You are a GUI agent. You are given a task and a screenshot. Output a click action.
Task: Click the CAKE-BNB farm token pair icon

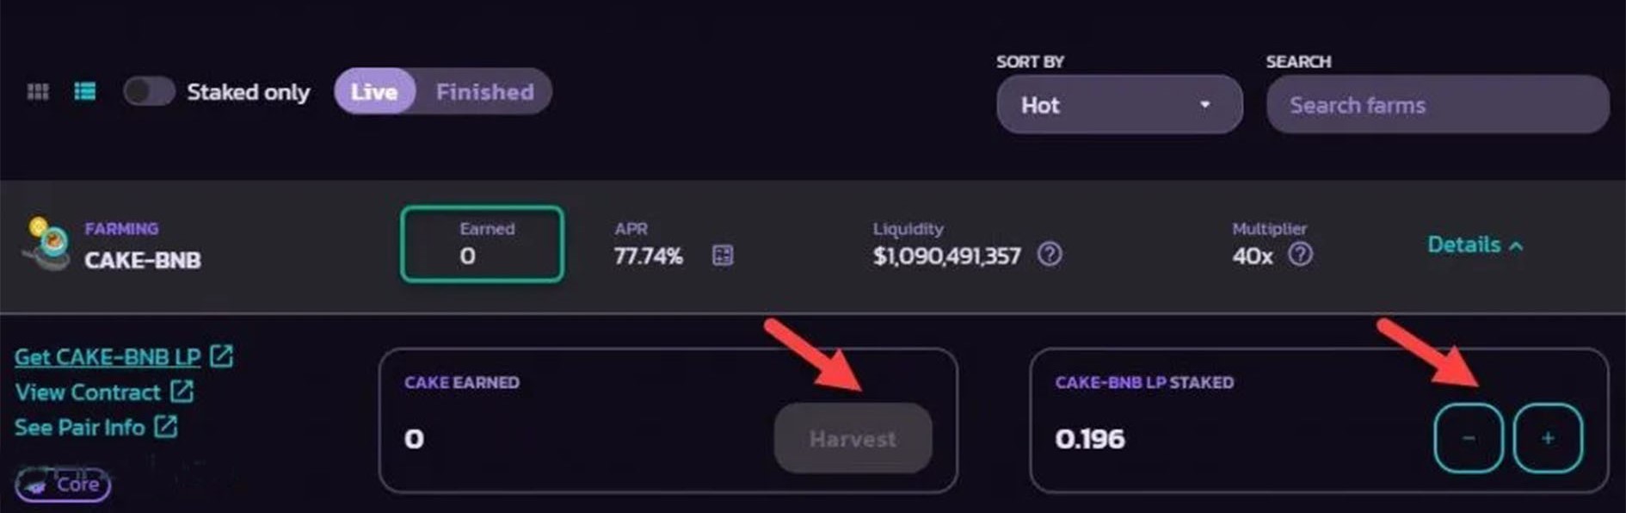point(47,244)
